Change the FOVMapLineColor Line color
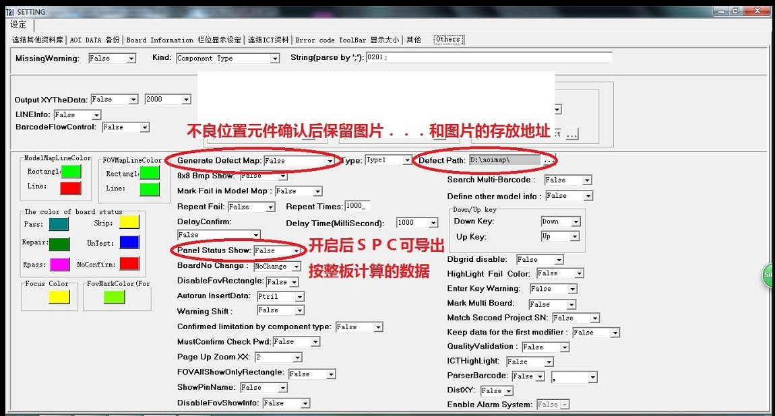 (150, 188)
